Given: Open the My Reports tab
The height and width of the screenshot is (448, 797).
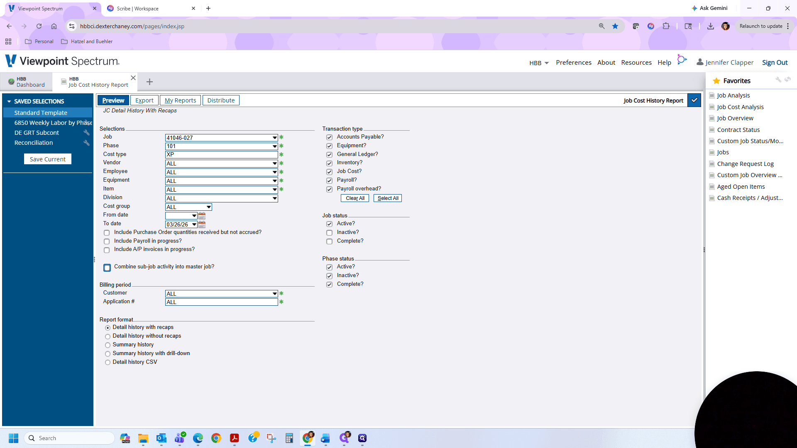Looking at the screenshot, I should coord(180,100).
